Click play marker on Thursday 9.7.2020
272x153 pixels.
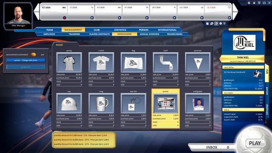(147, 18)
